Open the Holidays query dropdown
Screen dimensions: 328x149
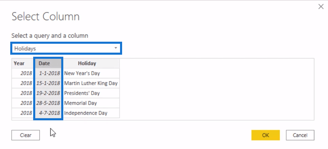tap(66, 49)
